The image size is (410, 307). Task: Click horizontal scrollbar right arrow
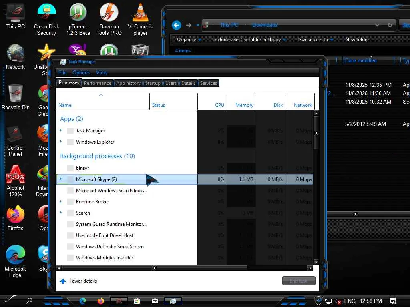coord(310,268)
